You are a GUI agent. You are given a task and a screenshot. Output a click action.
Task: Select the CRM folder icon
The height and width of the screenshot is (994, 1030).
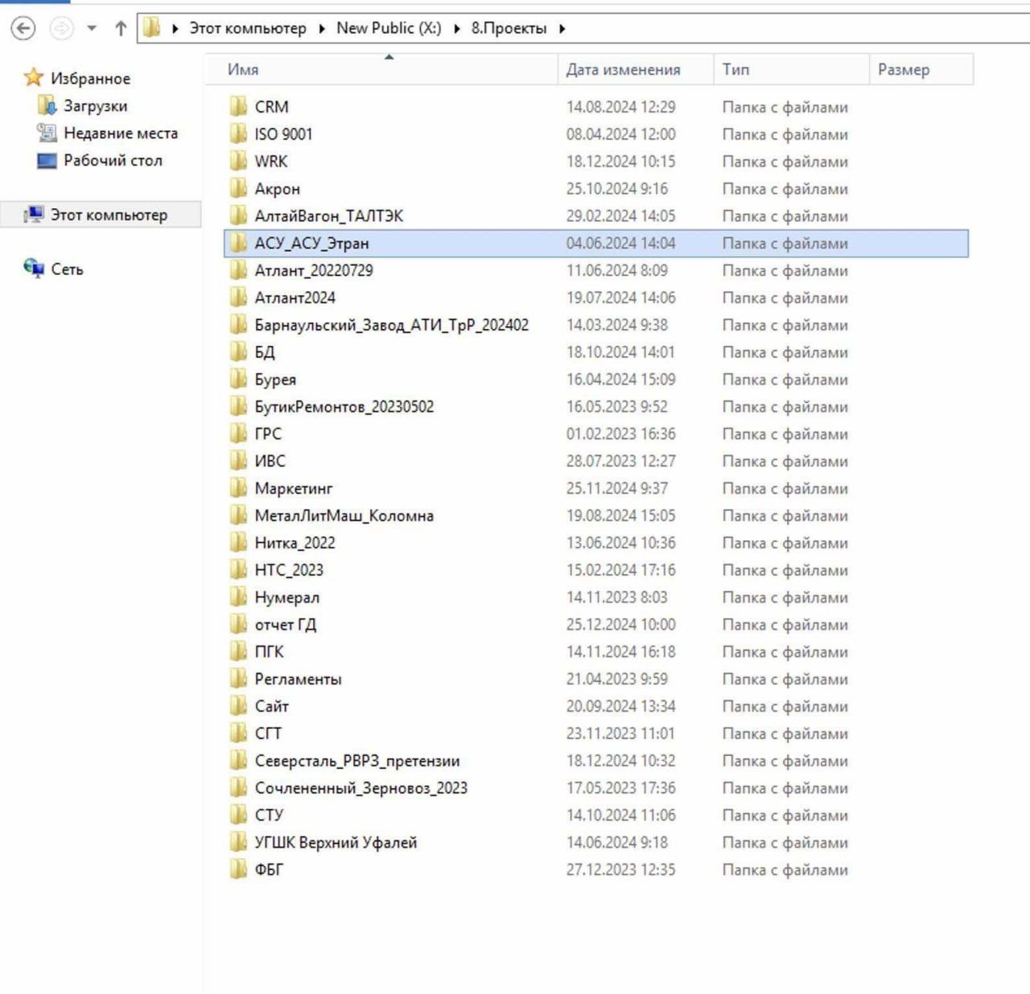pos(237,107)
